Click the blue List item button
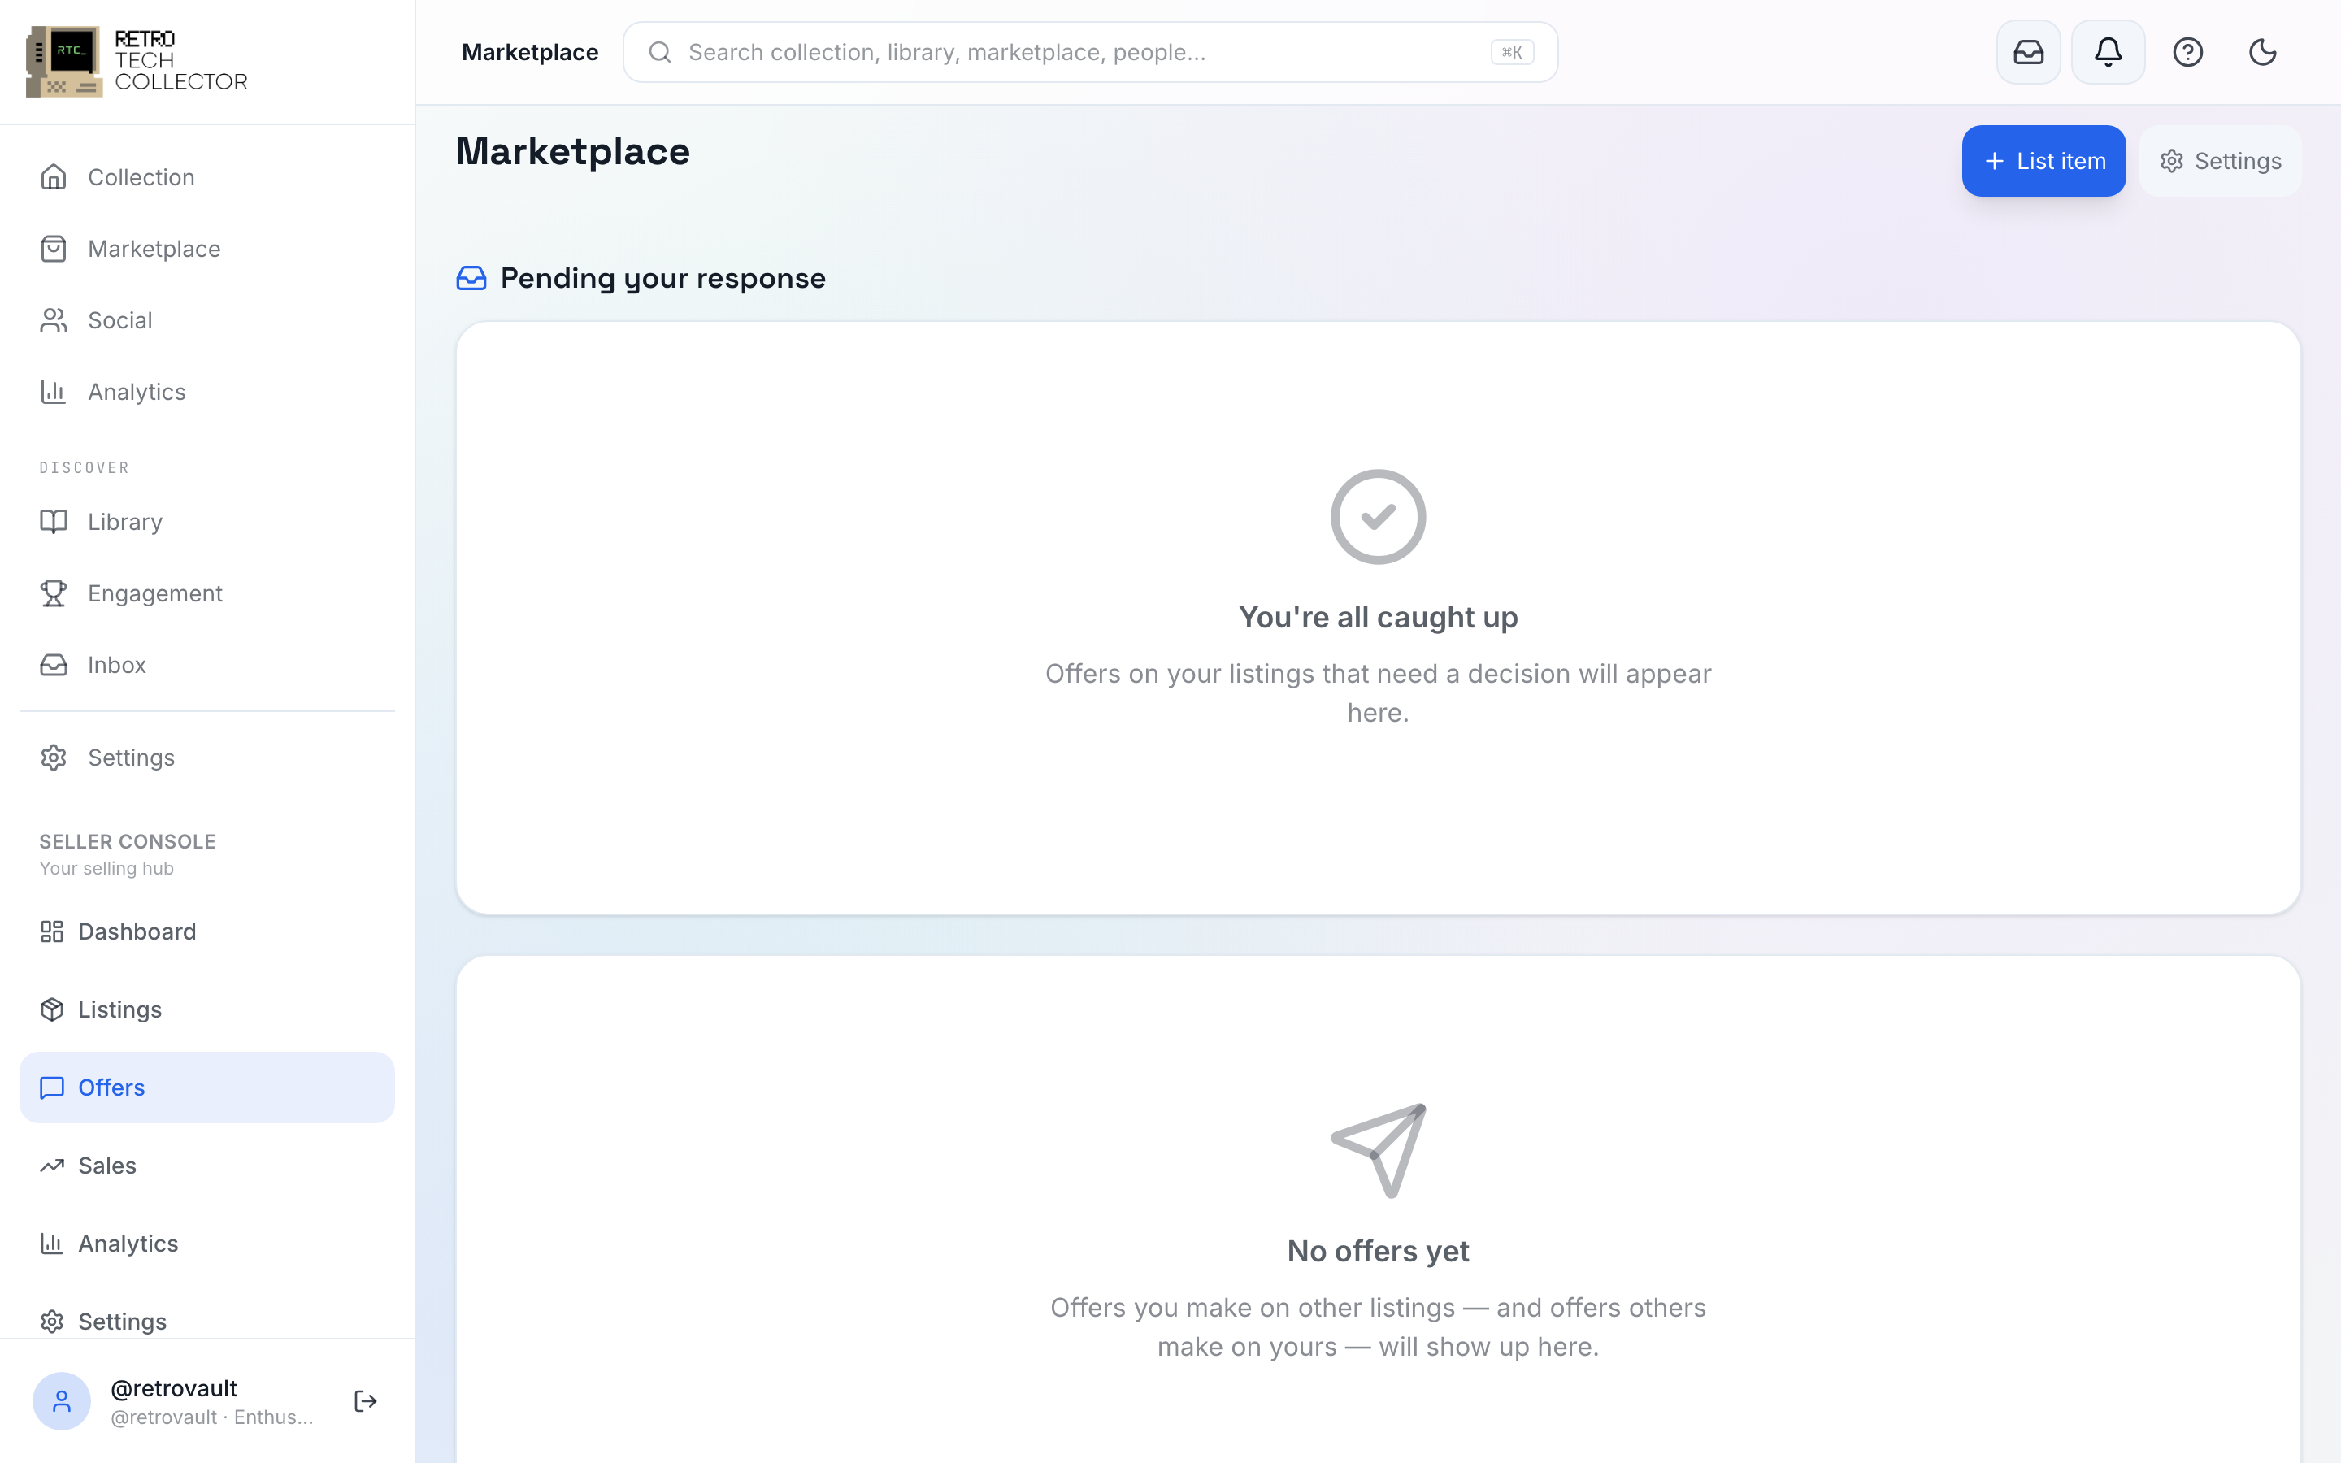The image size is (2341, 1463). tap(2043, 161)
